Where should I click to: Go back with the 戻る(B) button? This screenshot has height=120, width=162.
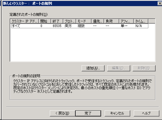pos(62,113)
